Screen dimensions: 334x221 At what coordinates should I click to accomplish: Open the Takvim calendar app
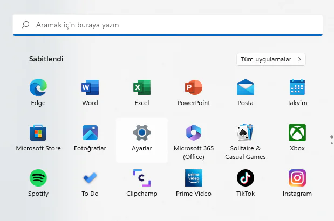coord(297,92)
